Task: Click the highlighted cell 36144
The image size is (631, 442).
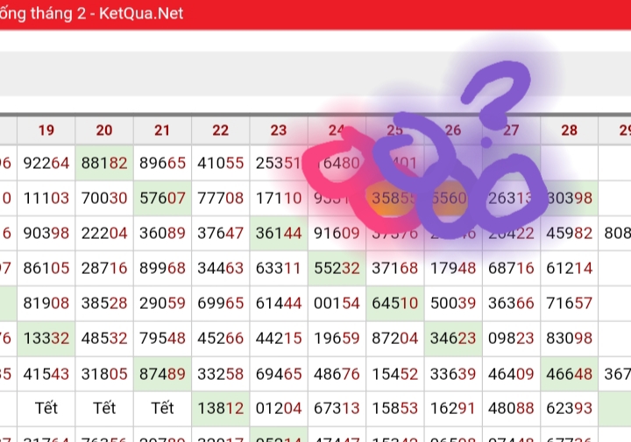Action: pos(278,234)
